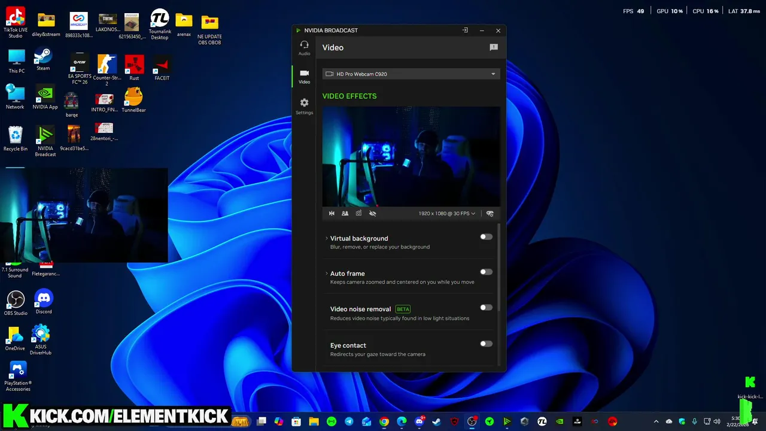766x431 pixels.
Task: Click the mirror camera preview icon
Action: click(332, 213)
